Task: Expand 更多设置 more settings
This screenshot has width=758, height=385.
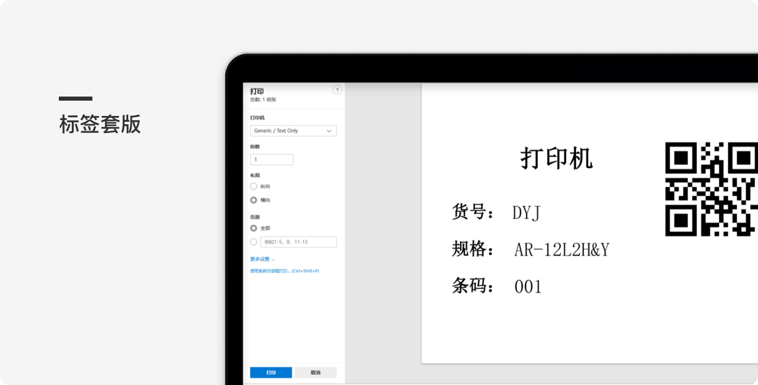Action: pos(262,259)
